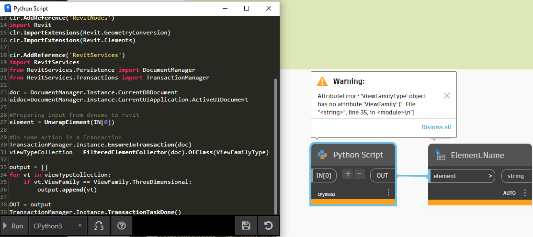Add an input port with the plus button
This screenshot has width=533, height=237.
click(348, 174)
